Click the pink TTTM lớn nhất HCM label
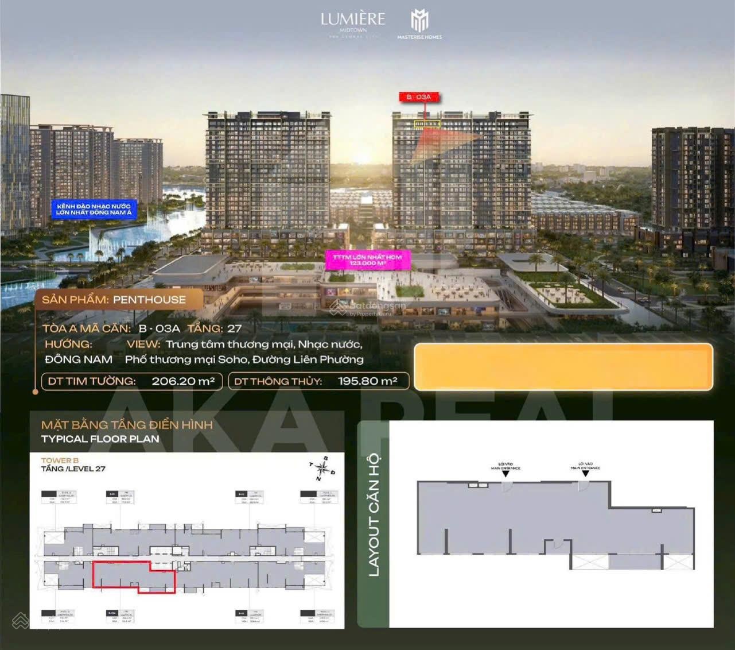This screenshot has width=735, height=650. click(367, 260)
